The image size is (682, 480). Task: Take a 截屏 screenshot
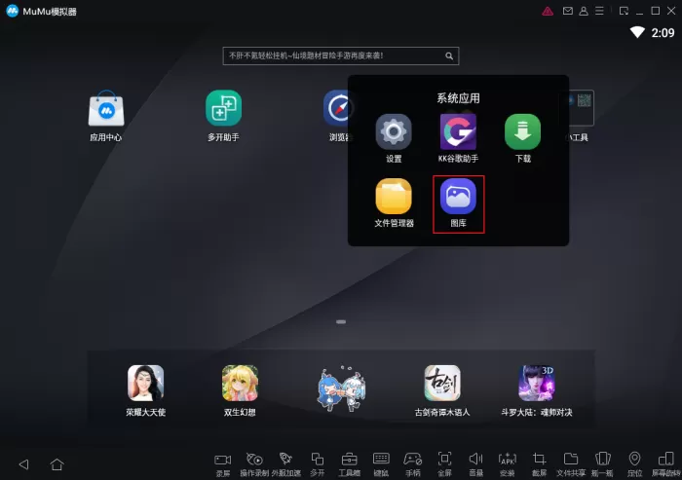coord(540,463)
